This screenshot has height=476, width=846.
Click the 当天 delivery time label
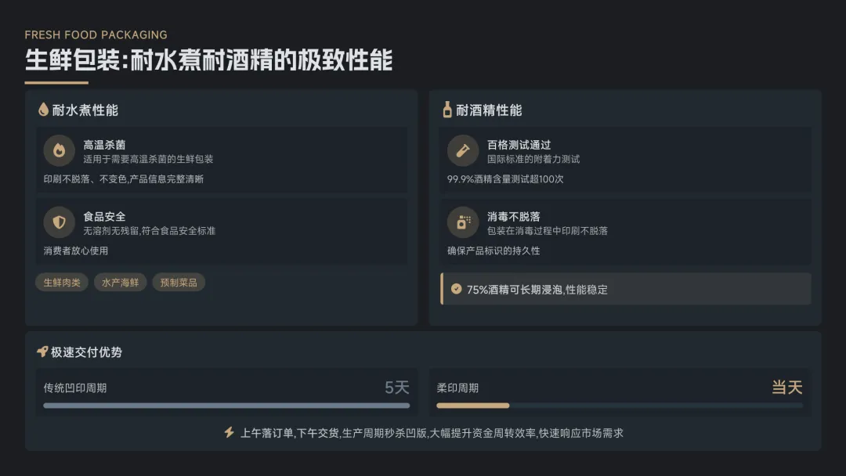click(x=787, y=387)
